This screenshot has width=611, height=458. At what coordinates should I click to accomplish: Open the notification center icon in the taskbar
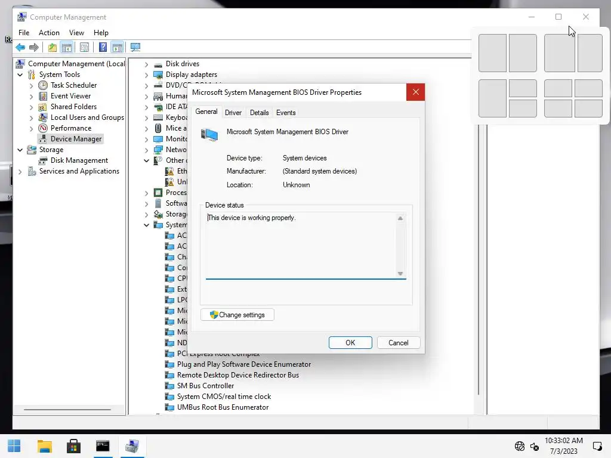597,446
